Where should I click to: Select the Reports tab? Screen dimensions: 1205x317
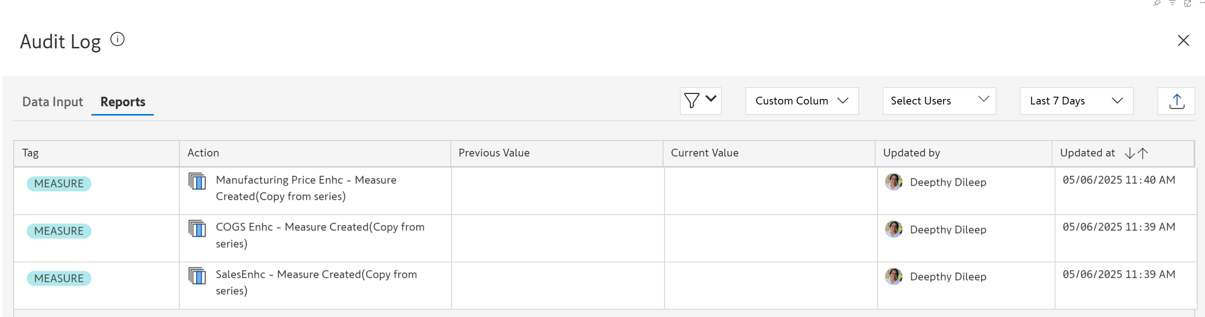[x=123, y=101]
